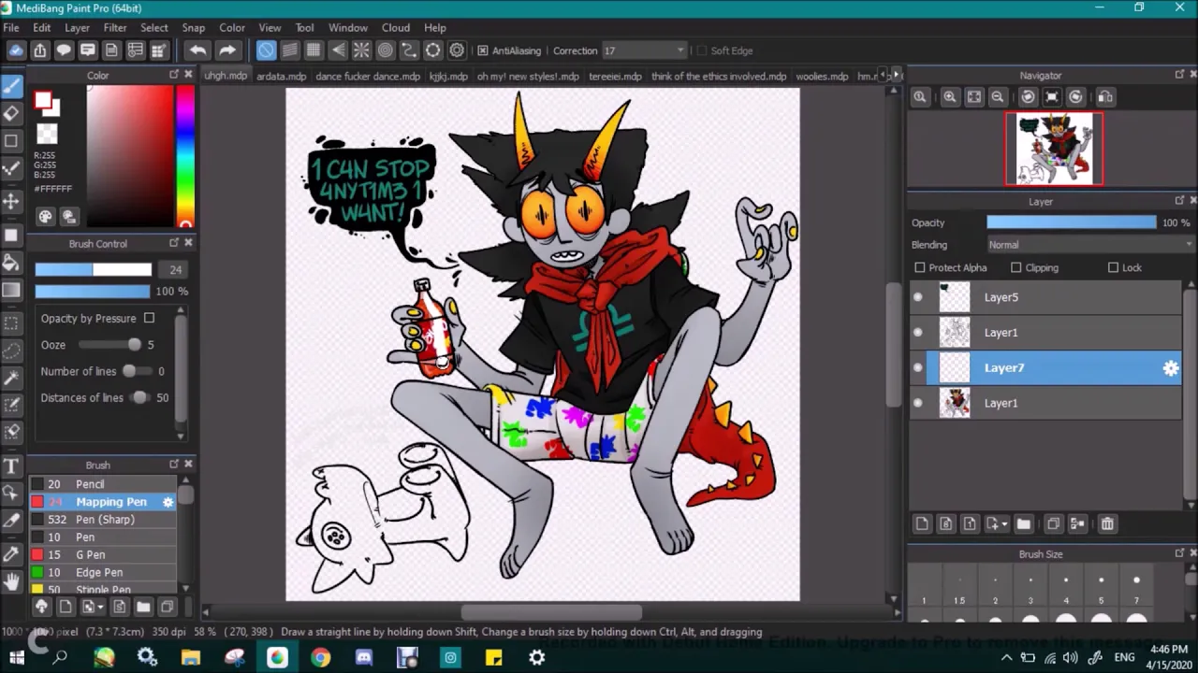Viewport: 1198px width, 673px height.
Task: Click the Undo arrow in toolbar
Action: [197, 50]
